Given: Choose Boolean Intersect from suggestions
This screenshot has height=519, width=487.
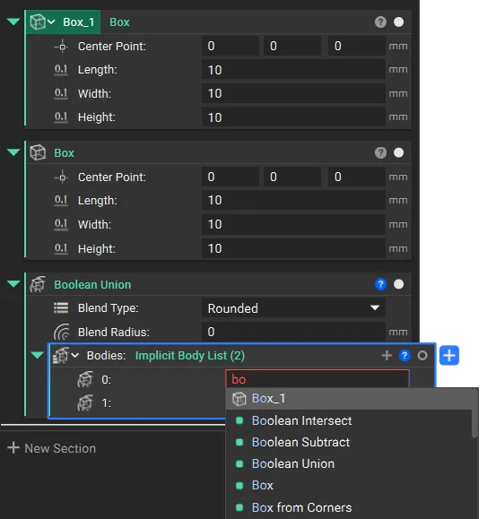Looking at the screenshot, I should coord(349,420).
